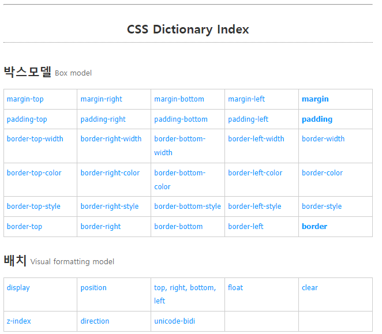Open the border-right-style link

tap(110, 207)
